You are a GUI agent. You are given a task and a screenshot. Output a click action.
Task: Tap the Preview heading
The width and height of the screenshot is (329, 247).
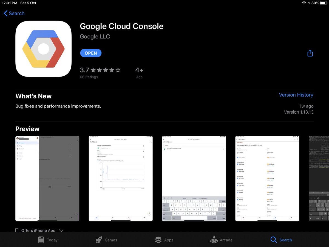[27, 129]
